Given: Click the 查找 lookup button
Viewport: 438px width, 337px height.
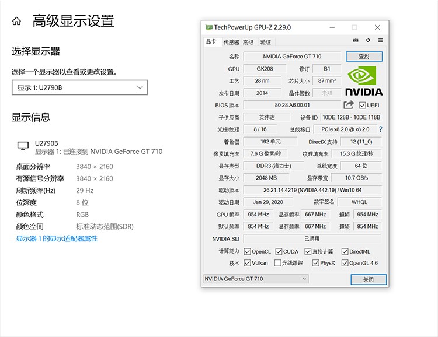Looking at the screenshot, I should tap(364, 57).
